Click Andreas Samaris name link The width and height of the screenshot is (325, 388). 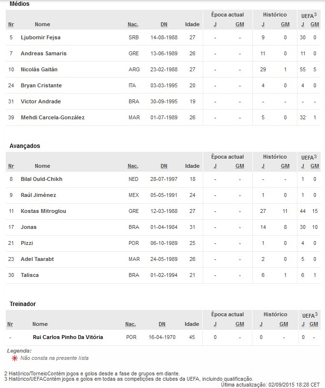pyautogui.click(x=44, y=53)
